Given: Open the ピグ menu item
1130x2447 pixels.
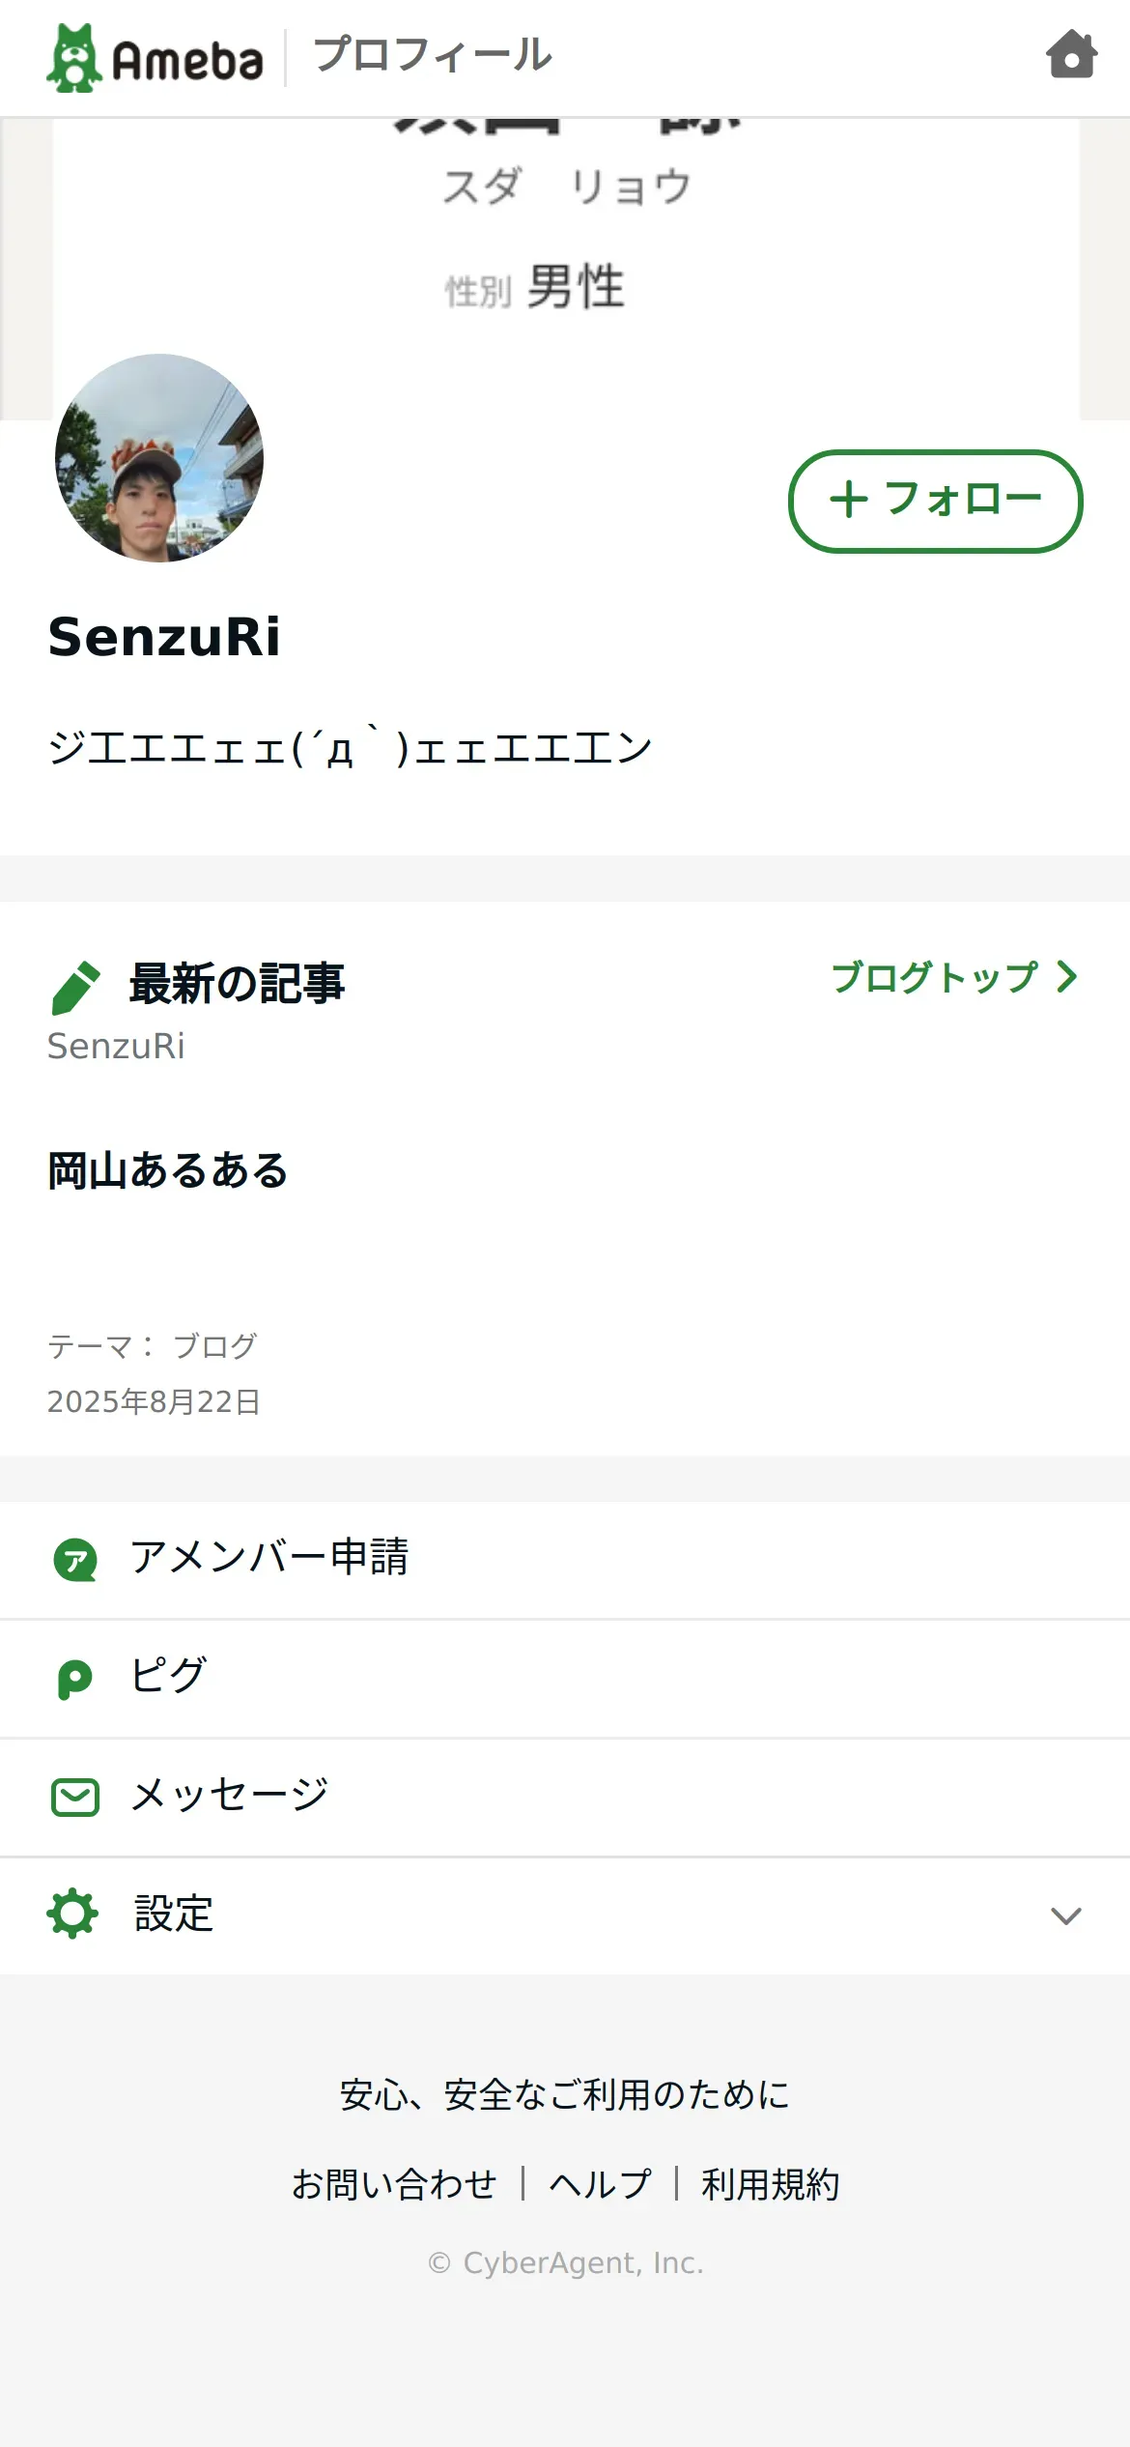Looking at the screenshot, I should 169,1677.
